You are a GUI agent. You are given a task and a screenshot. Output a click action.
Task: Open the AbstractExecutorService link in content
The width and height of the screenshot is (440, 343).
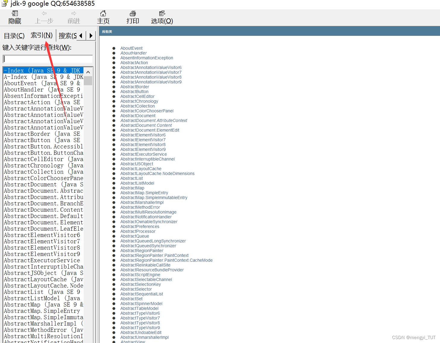144,154
